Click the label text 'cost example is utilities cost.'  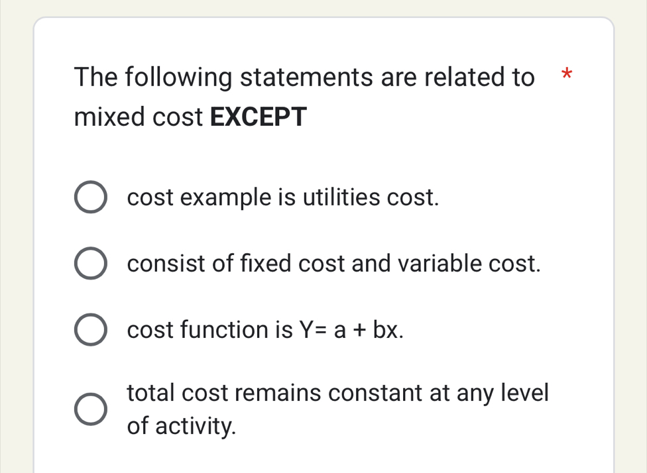[x=283, y=197]
